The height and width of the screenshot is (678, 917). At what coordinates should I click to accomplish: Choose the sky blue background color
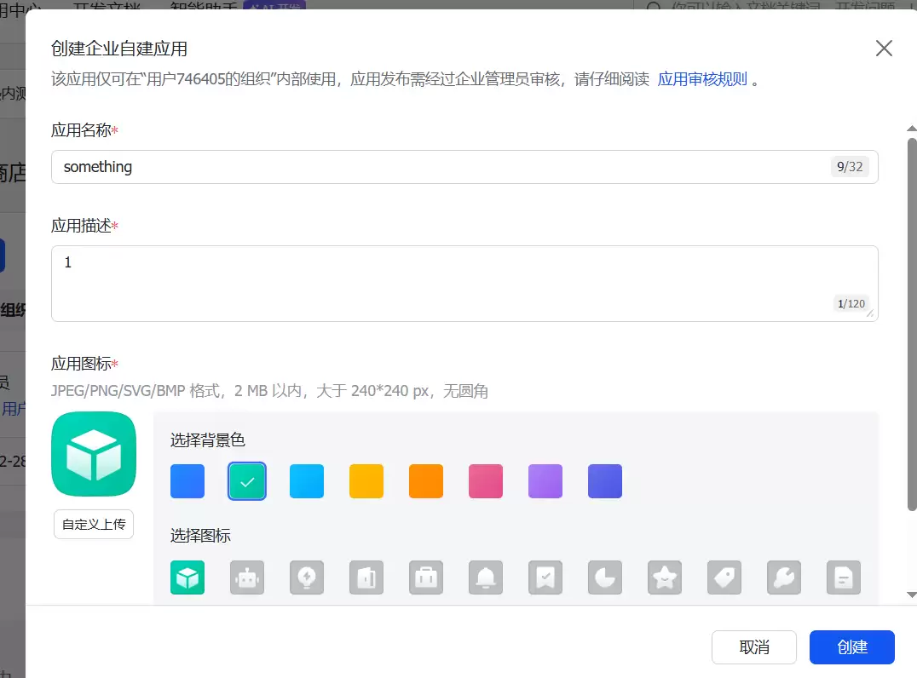[307, 481]
